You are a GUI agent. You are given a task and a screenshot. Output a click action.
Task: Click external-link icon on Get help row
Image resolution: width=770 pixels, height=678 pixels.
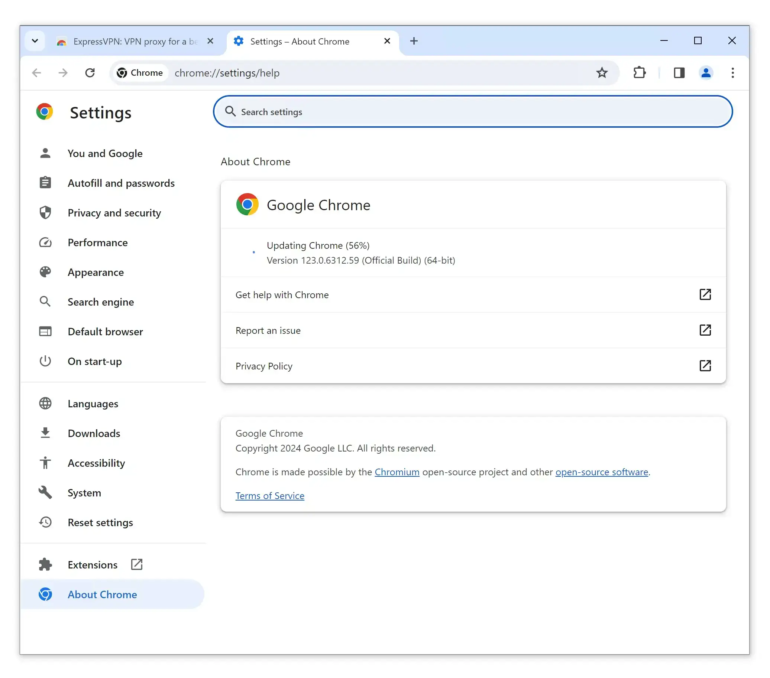[x=705, y=294]
